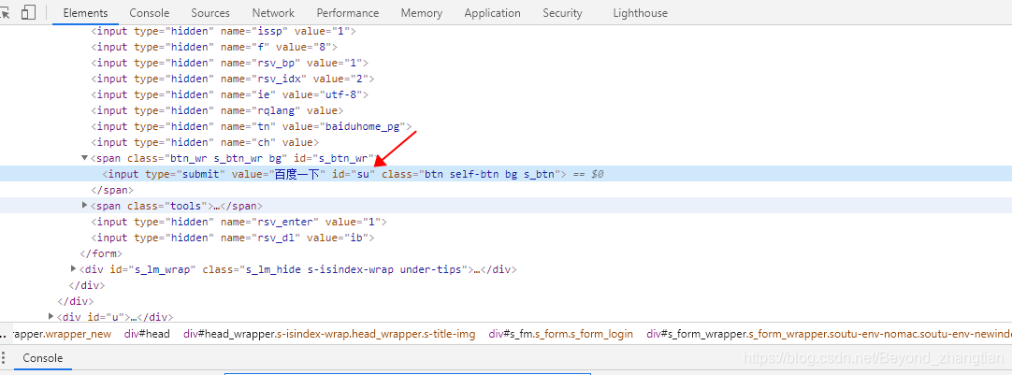Select the hidden input name="rsv_dl" row
Image resolution: width=1012 pixels, height=375 pixels.
click(506, 238)
